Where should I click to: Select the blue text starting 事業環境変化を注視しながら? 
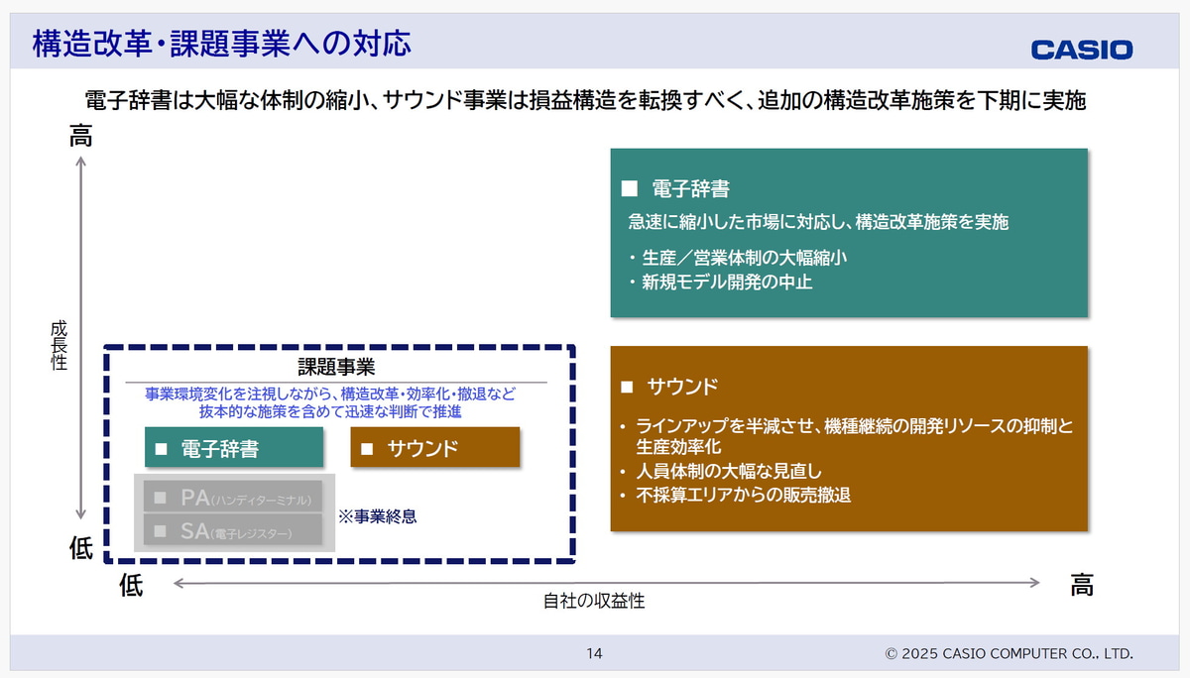point(330,394)
